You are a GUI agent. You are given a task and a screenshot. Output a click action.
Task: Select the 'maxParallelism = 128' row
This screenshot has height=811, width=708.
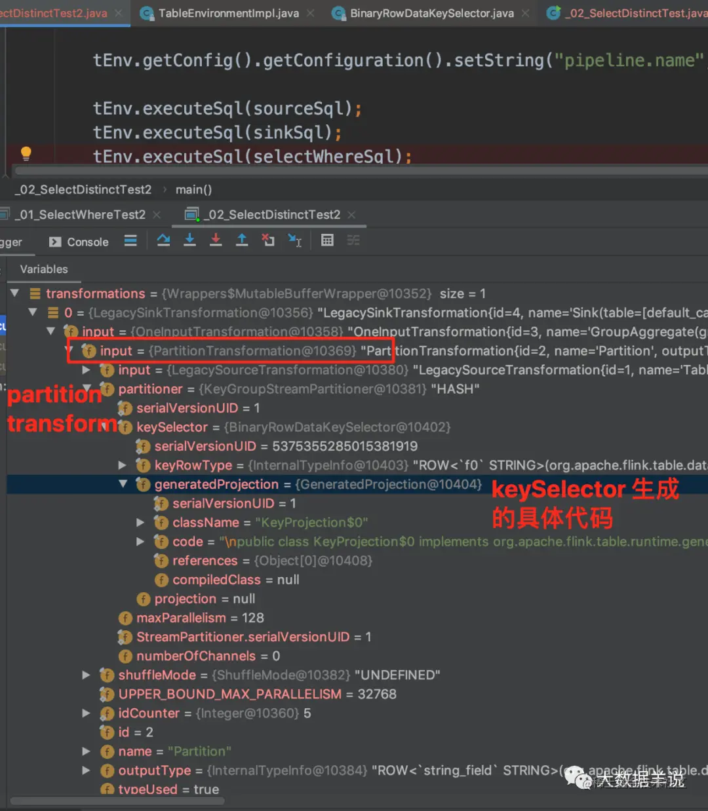tap(357, 618)
